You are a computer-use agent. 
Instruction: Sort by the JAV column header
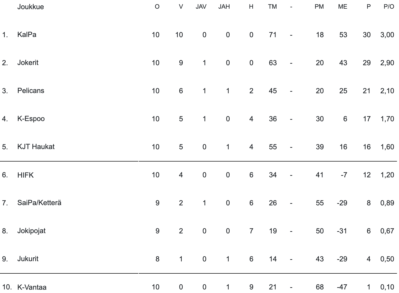(x=201, y=7)
